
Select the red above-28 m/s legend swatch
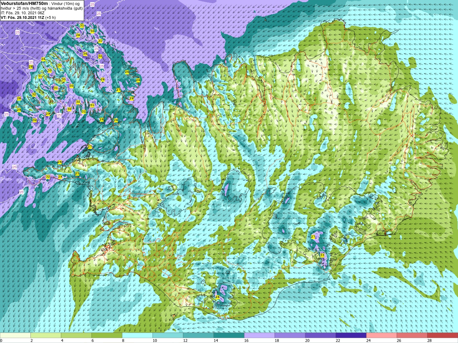click(443, 335)
